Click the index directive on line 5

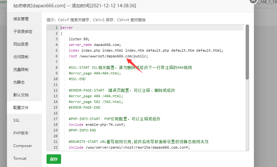click(146, 50)
